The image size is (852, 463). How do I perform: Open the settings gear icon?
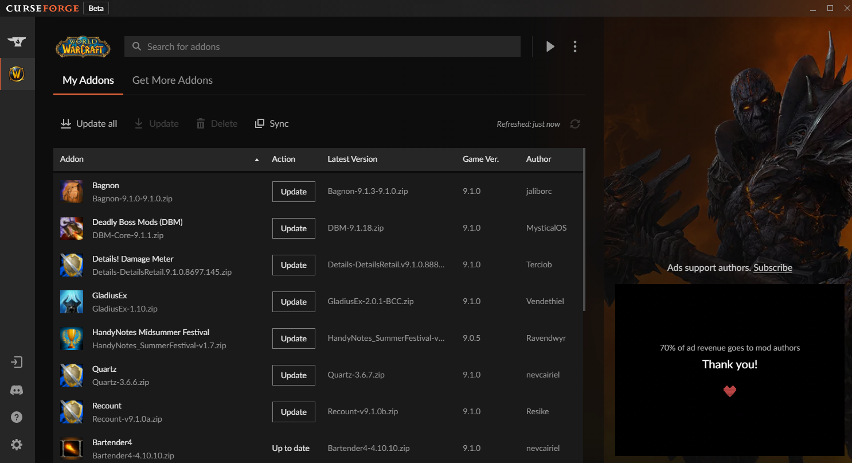[x=17, y=445]
